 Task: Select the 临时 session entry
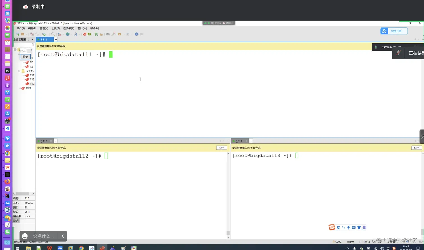point(26,88)
